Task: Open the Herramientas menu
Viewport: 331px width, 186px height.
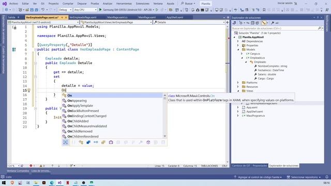Action: coord(124,4)
